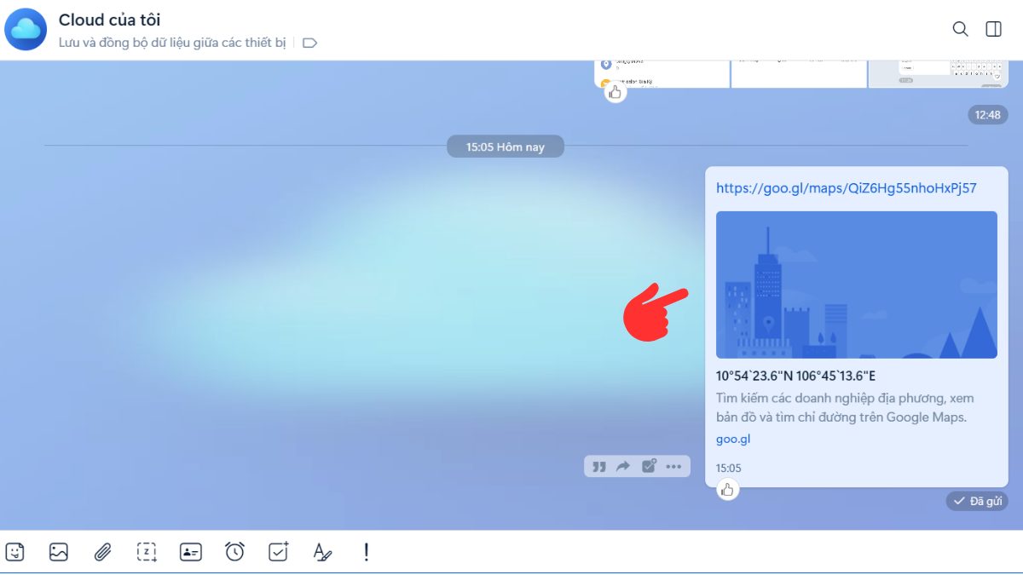Click the assign task checkbox icon
Image resolution: width=1023 pixels, height=575 pixels.
coord(279,552)
